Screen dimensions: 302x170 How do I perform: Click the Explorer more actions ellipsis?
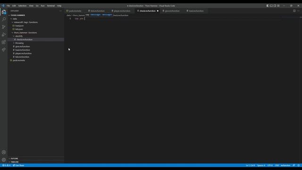coord(60,11)
